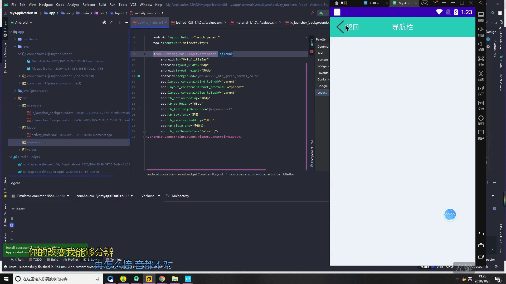Screen dimensions: 506x284
Task: Expand the manifests folder
Action: [x=15, y=39]
